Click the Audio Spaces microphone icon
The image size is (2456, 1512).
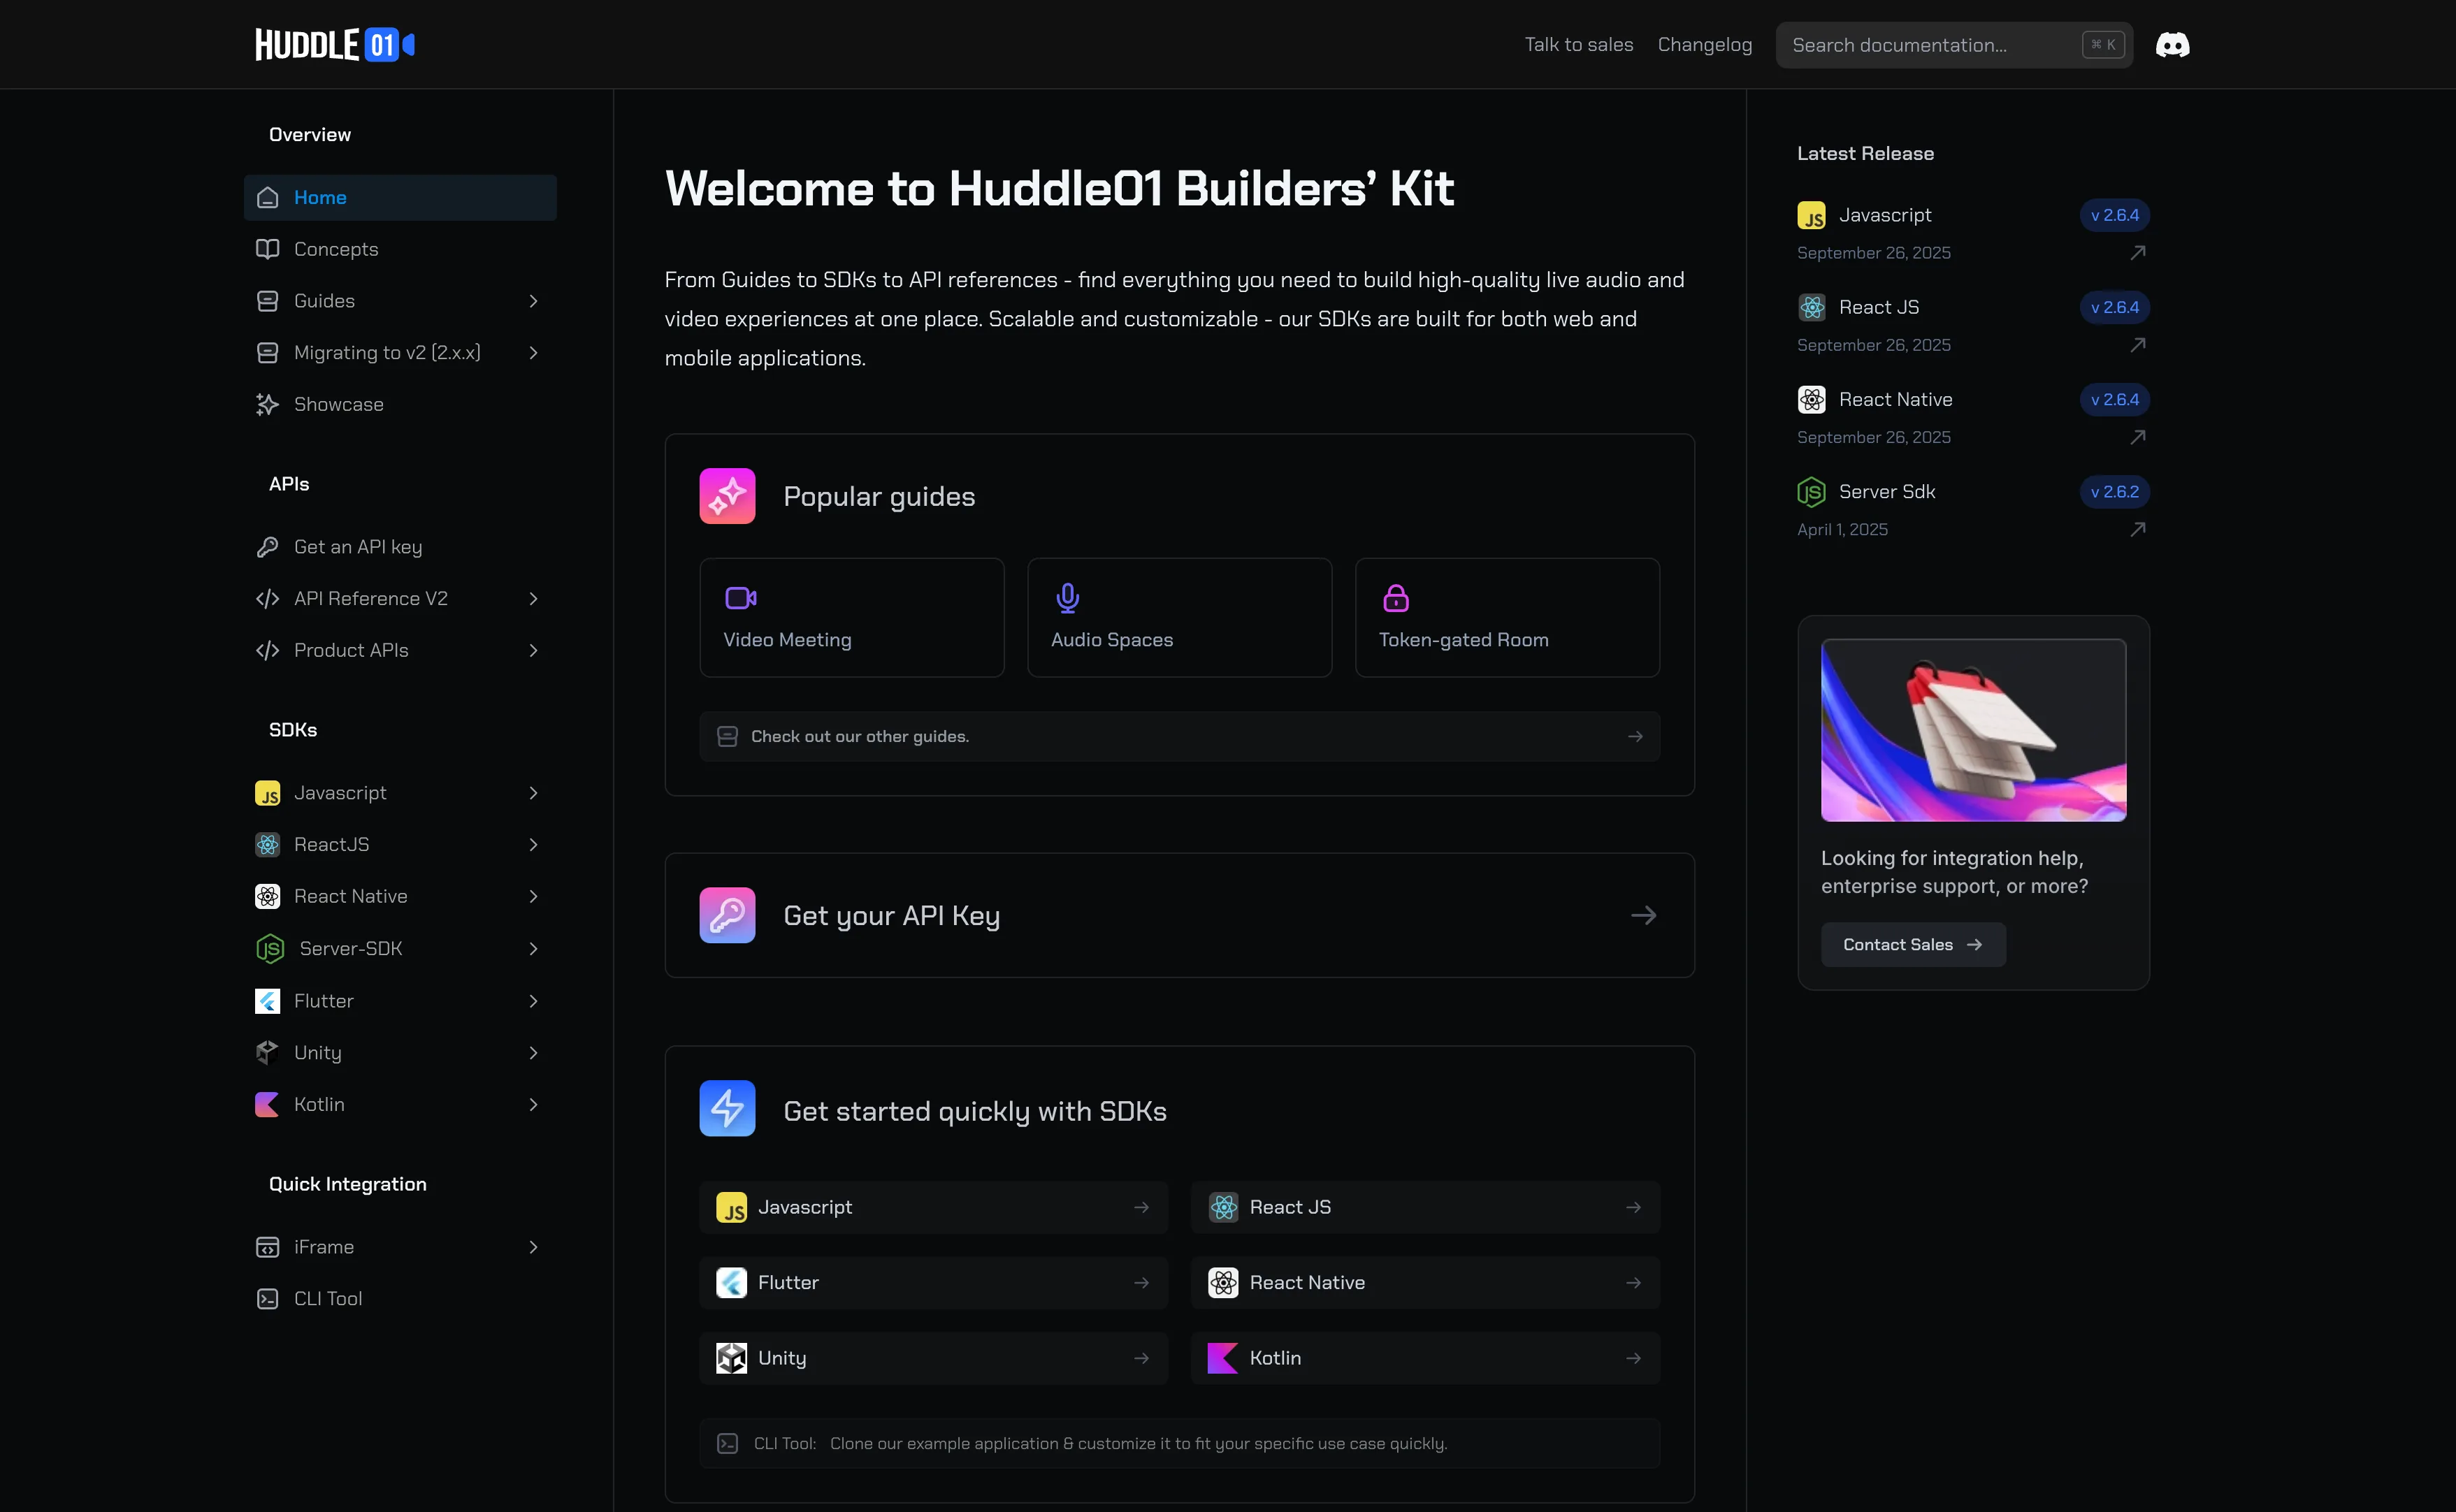click(1067, 598)
